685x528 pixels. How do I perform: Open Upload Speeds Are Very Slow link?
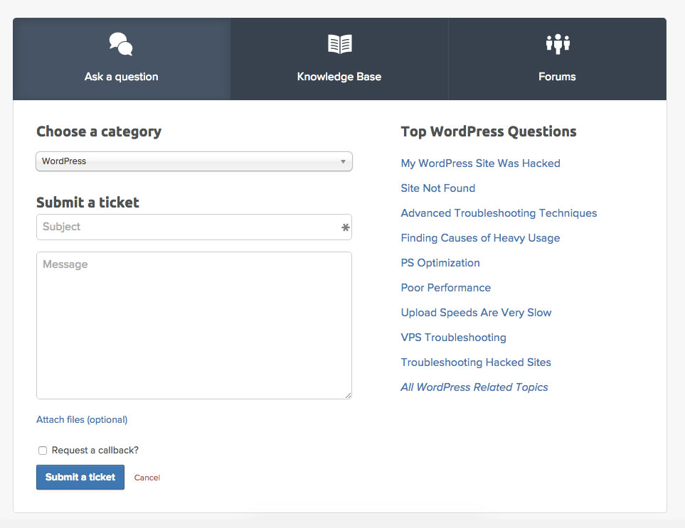476,313
